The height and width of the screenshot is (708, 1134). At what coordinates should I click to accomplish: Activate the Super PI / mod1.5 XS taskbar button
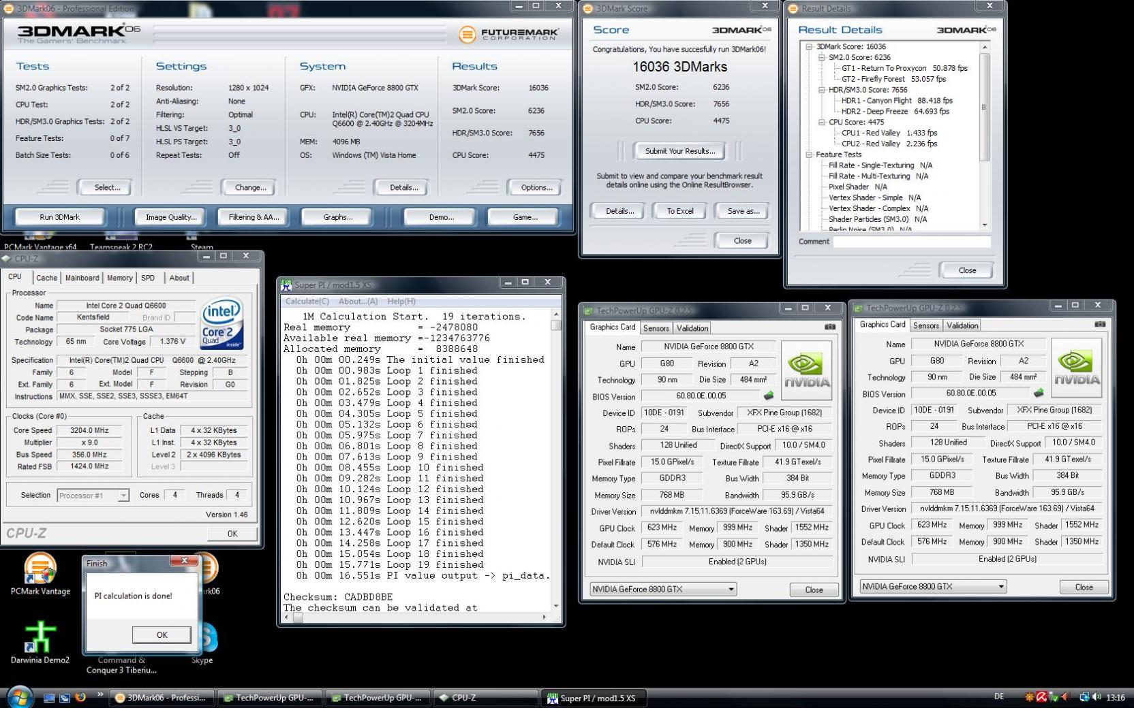point(594,698)
